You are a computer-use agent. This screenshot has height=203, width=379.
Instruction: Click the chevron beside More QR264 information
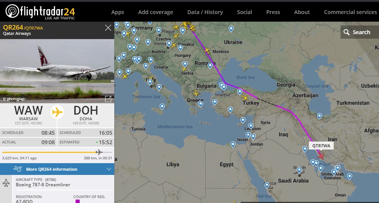109,169
